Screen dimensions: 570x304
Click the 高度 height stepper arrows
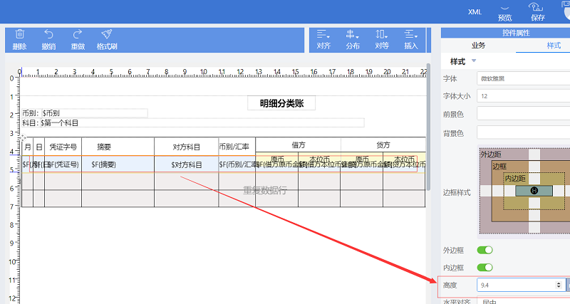pos(558,285)
